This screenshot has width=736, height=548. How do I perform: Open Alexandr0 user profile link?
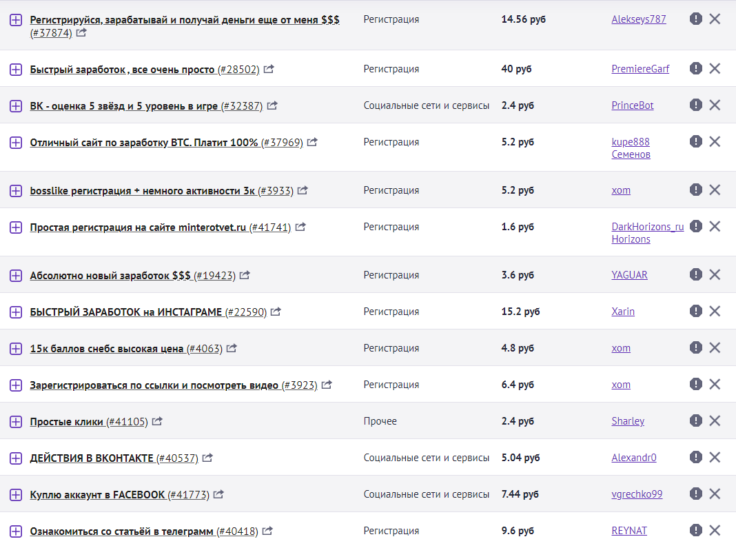634,458
